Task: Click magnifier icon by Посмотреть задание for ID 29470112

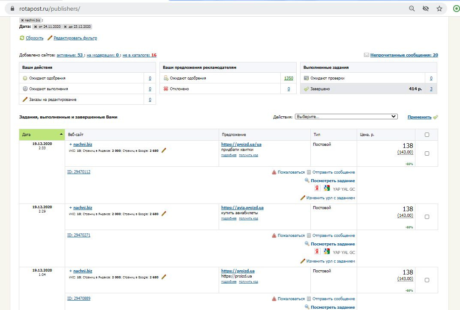Action: pyautogui.click(x=307, y=180)
